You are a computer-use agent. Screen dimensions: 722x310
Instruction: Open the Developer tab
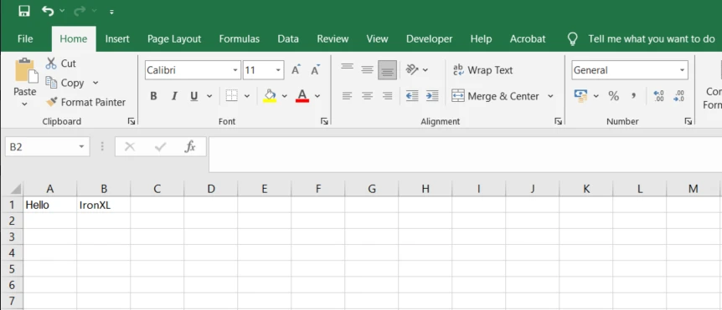tap(429, 39)
